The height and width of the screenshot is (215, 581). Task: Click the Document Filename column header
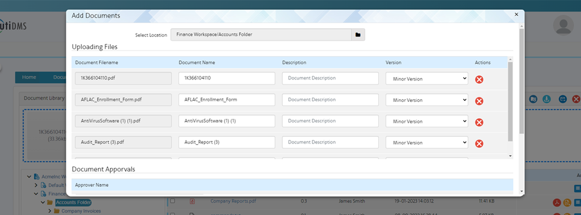click(97, 63)
